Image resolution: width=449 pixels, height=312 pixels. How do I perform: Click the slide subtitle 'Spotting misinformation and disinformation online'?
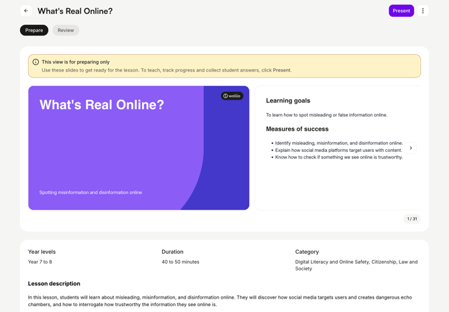click(x=90, y=192)
